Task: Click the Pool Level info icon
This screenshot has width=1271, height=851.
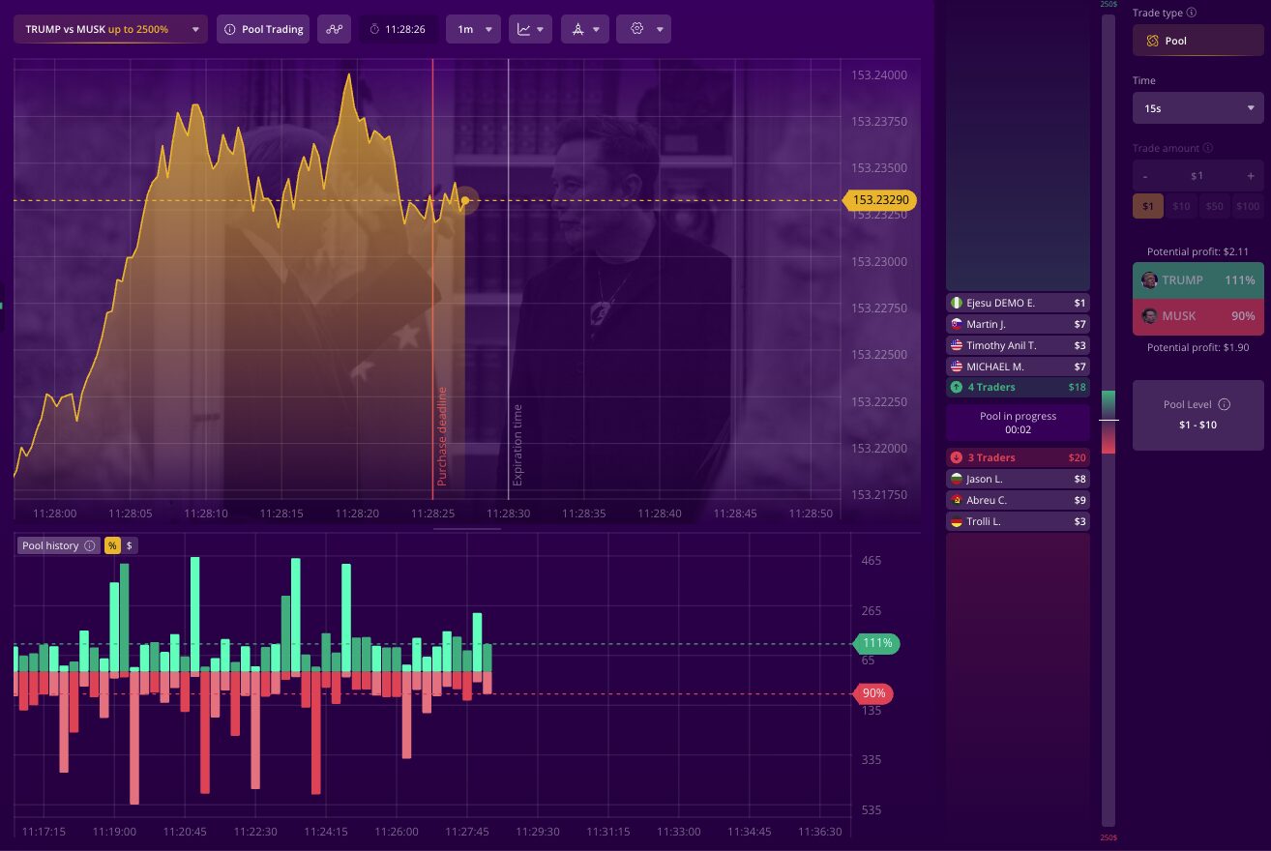Action: pyautogui.click(x=1224, y=404)
